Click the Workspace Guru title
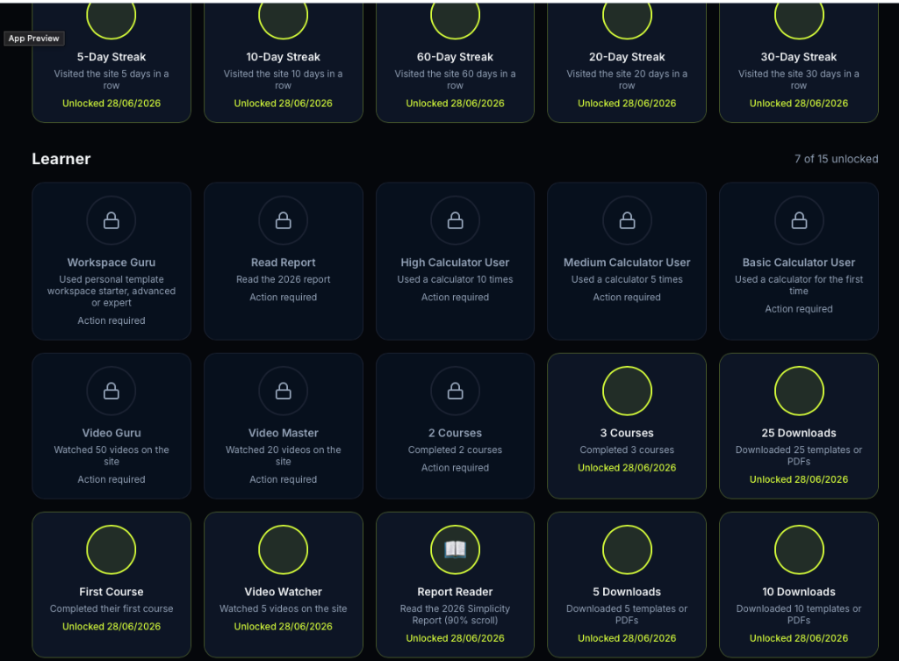The height and width of the screenshot is (661, 899). point(111,262)
